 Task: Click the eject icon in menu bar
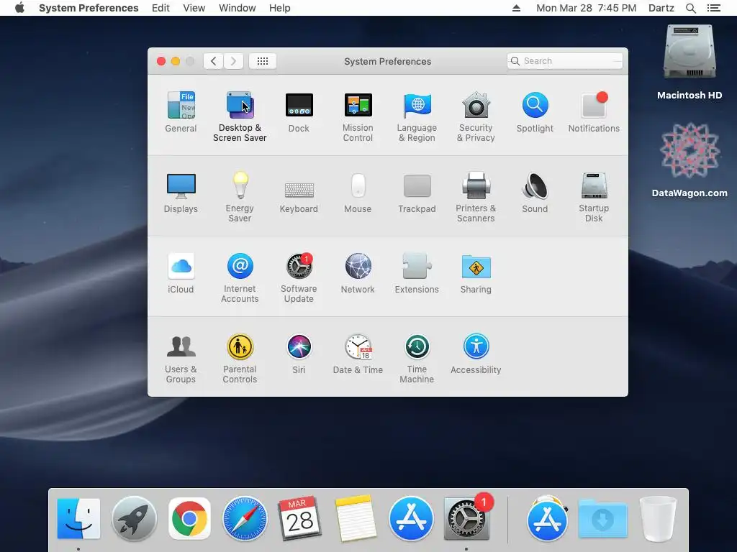click(x=517, y=8)
